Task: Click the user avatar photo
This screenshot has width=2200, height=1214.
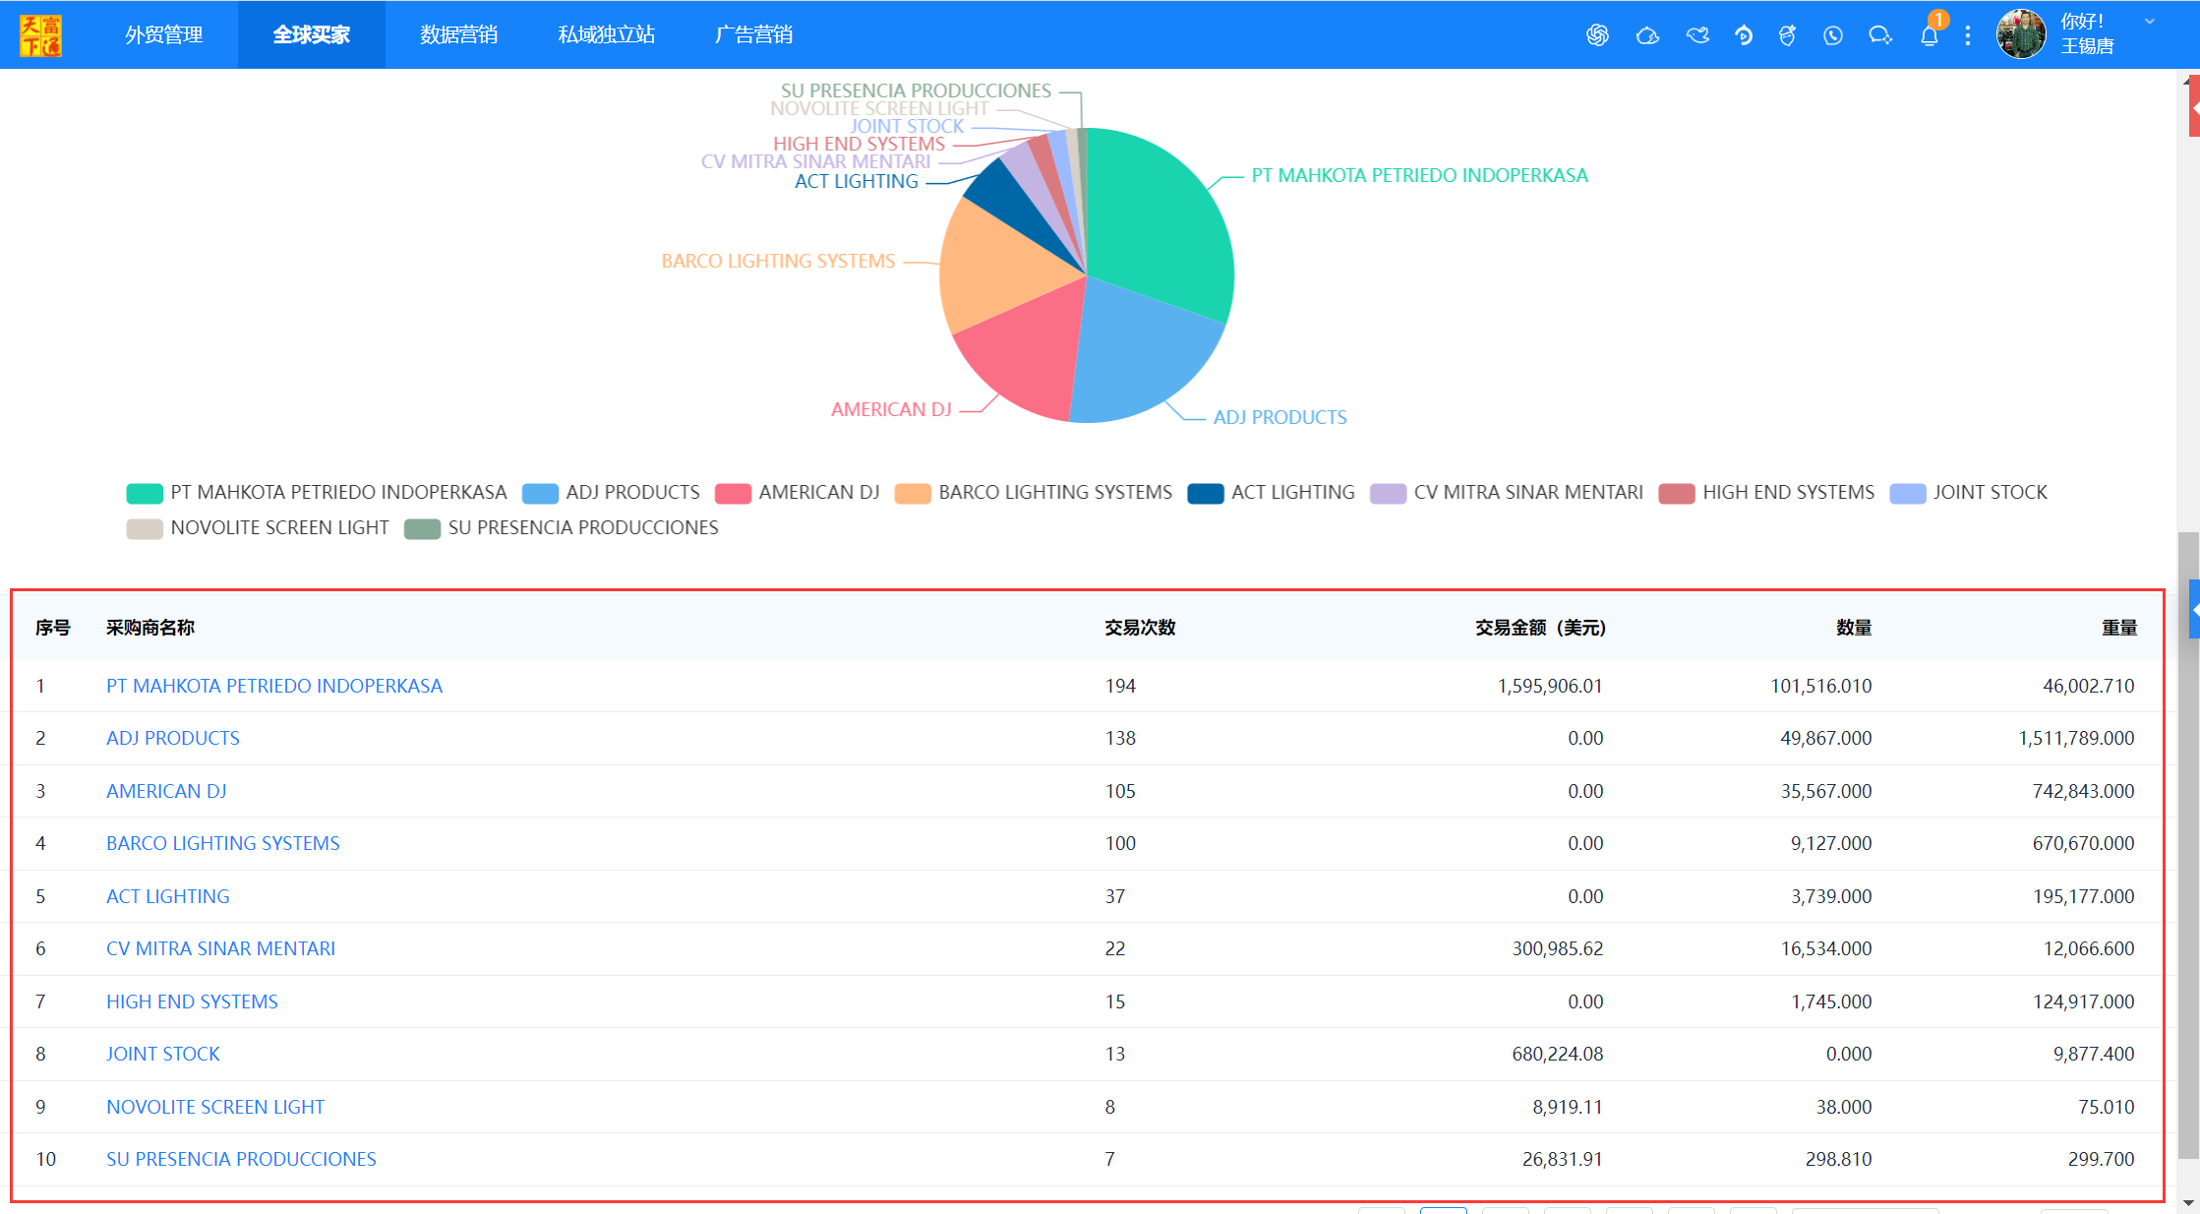Action: click(2021, 34)
